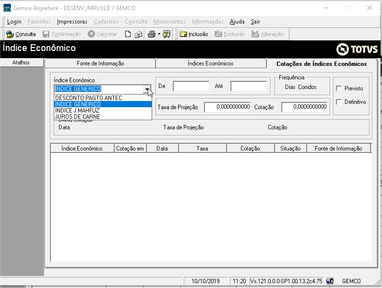Toggle the Previsto checkbox
The height and width of the screenshot is (288, 382).
tap(339, 88)
